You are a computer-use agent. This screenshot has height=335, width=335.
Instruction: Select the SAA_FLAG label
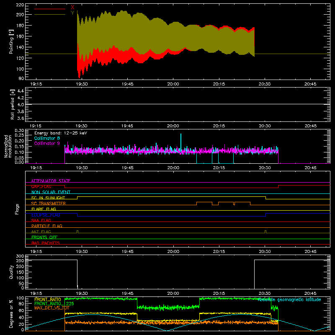click(x=41, y=220)
